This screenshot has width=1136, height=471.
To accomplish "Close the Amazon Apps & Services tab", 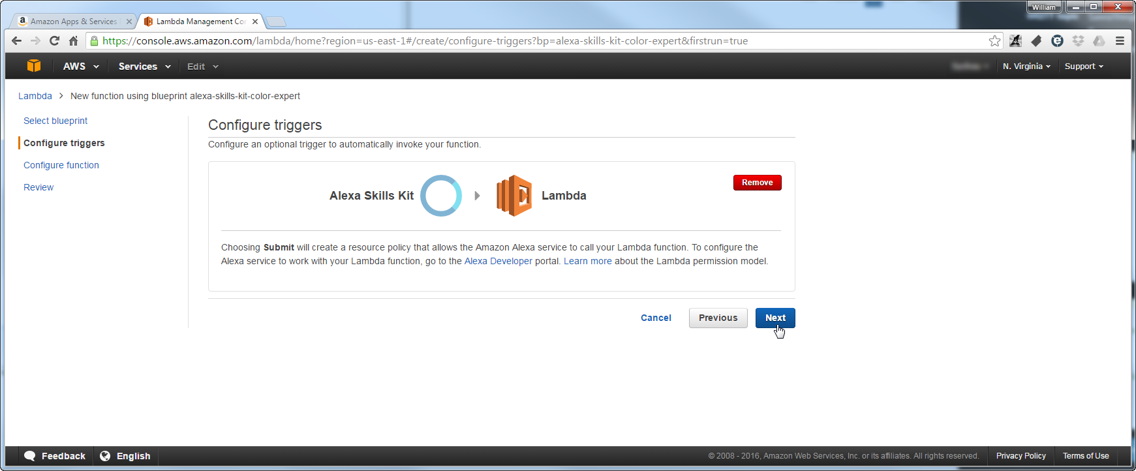I will [x=129, y=22].
